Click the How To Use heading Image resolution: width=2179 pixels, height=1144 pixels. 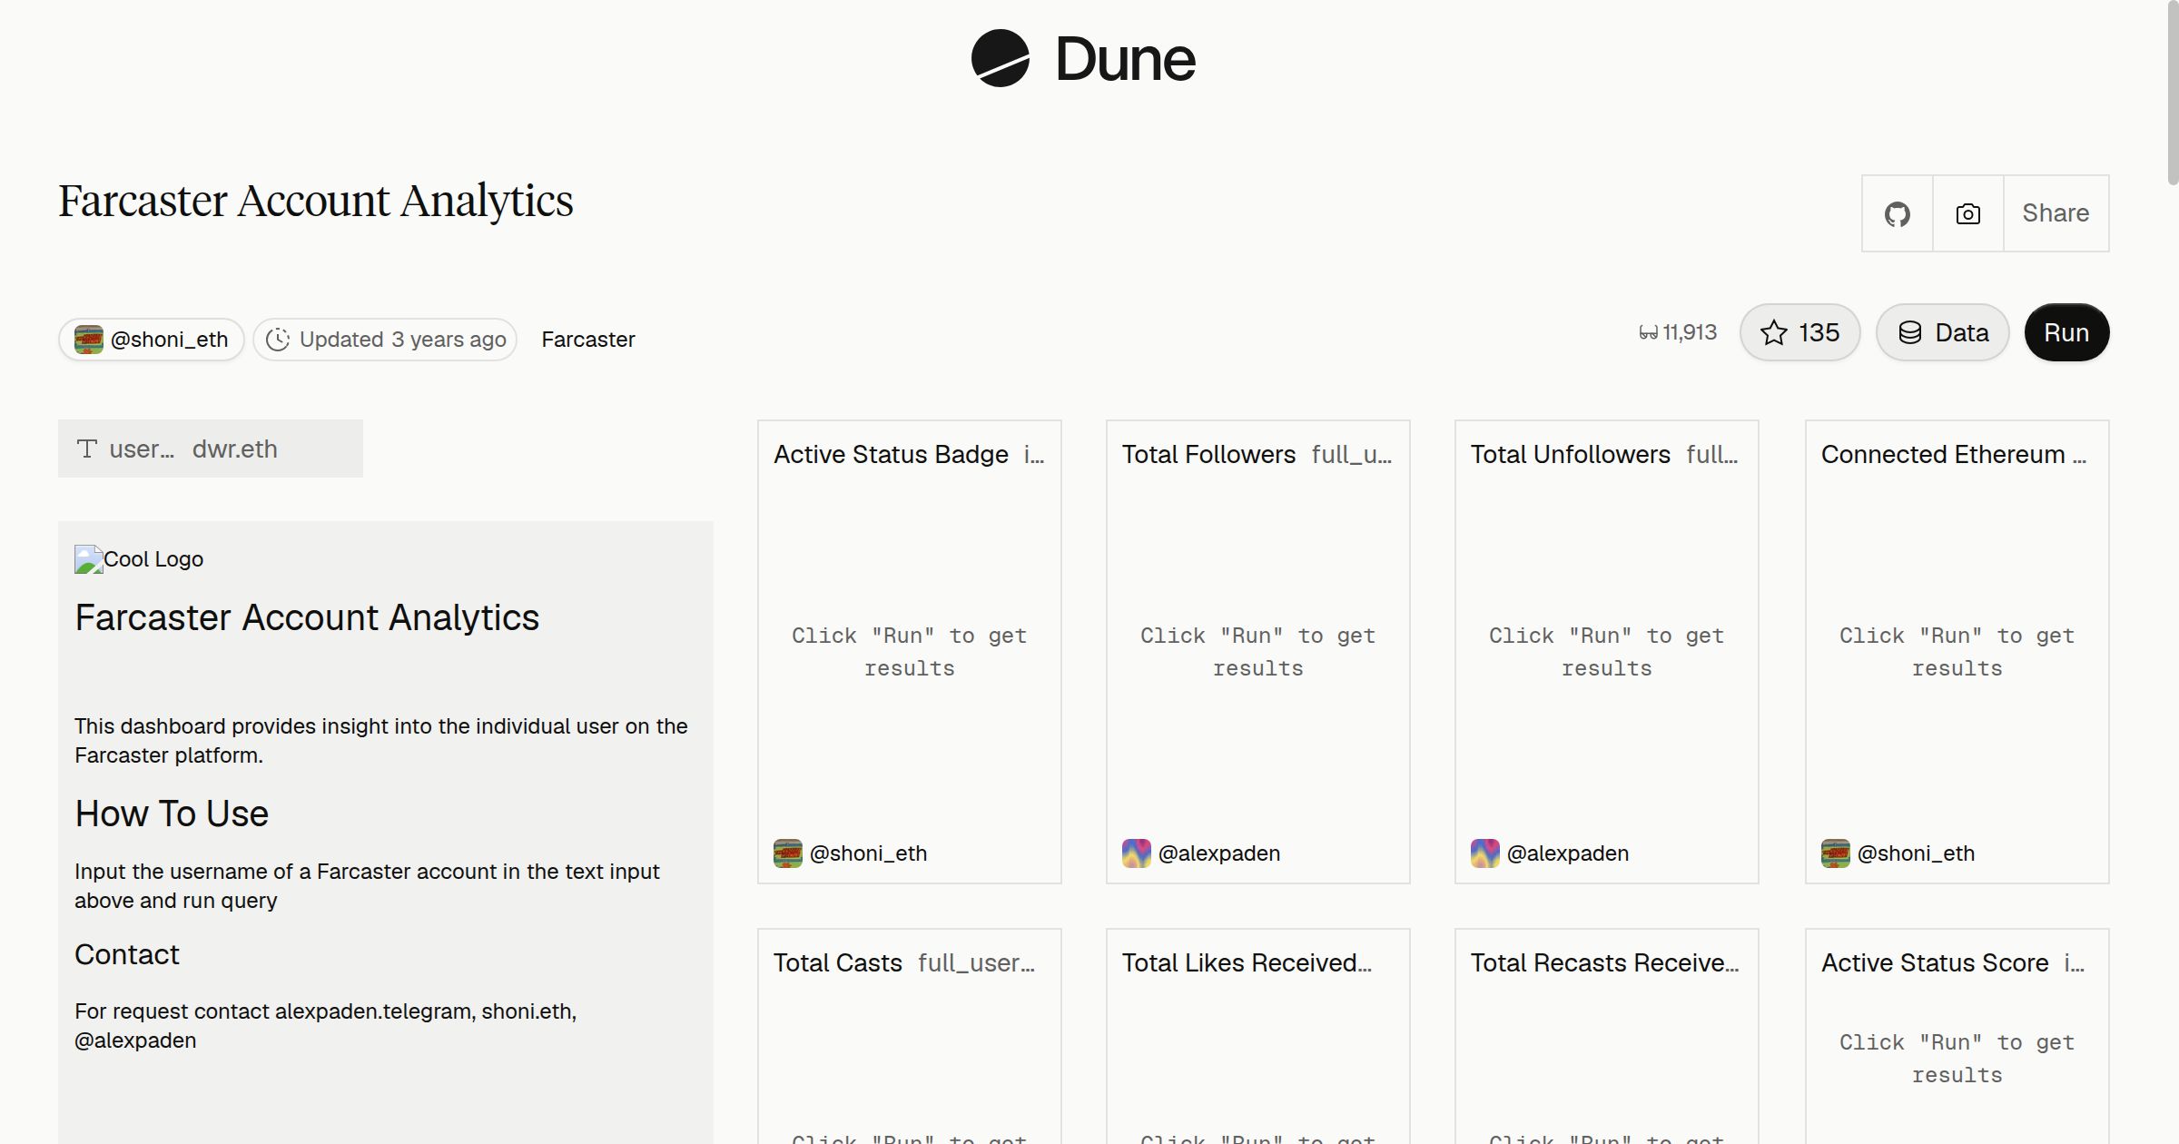click(172, 814)
